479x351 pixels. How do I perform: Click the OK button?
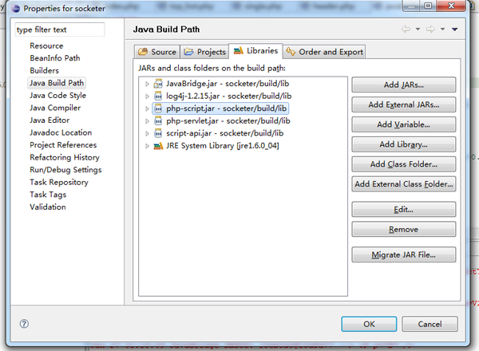(369, 325)
